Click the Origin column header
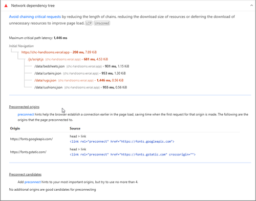The width and height of the screenshot is (256, 201). (x=15, y=128)
